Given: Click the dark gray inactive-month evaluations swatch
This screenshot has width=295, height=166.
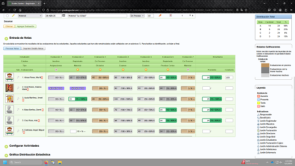Looking at the screenshot, I should (265, 70).
